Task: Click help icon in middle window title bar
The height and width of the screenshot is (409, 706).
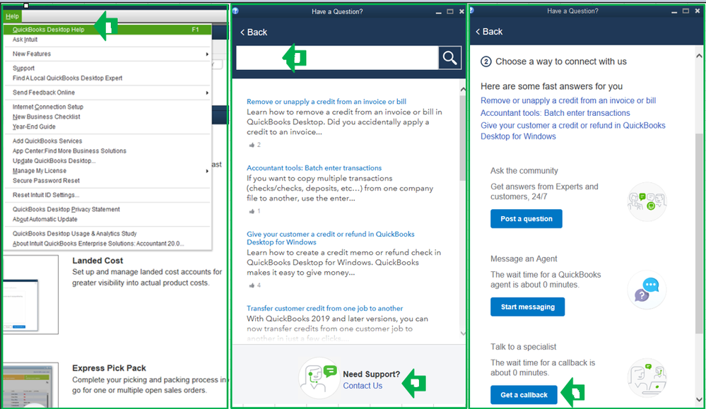Action: click(x=235, y=11)
